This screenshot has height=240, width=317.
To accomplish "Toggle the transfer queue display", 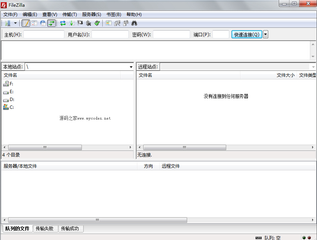I will tap(52, 23).
